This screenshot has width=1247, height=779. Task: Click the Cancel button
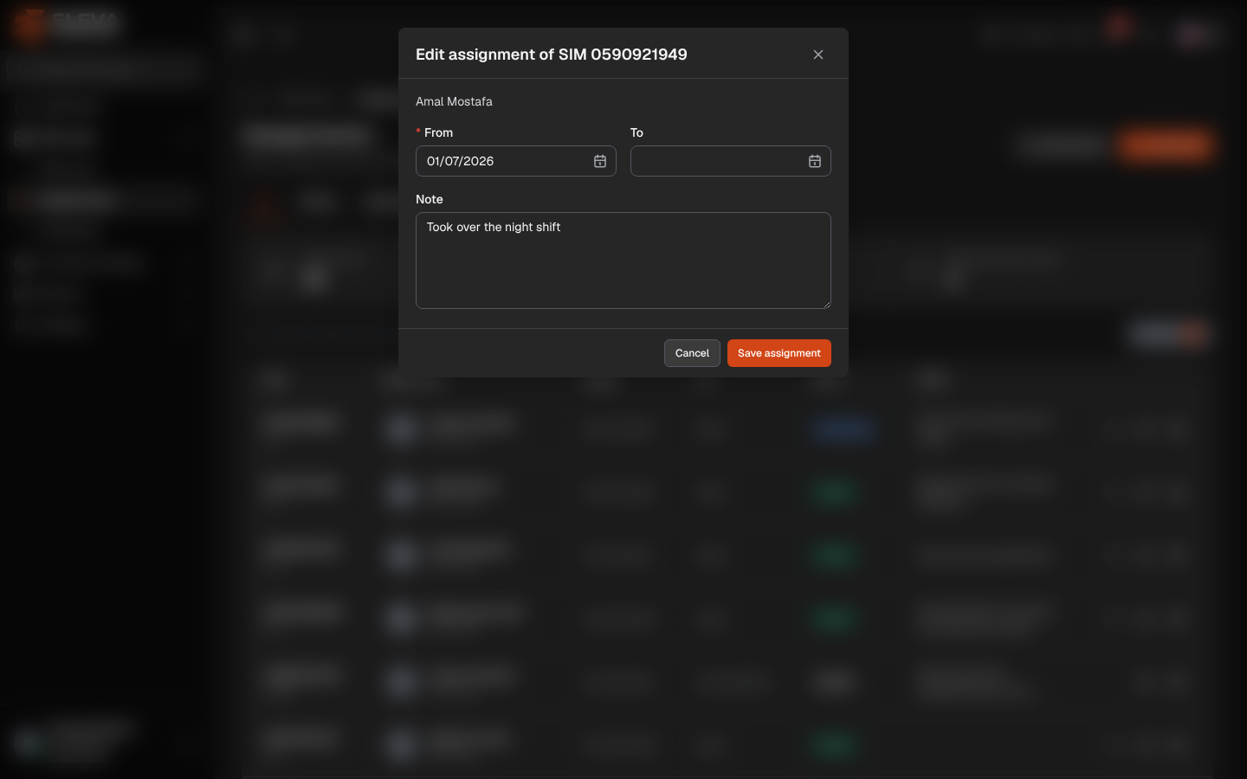tap(692, 353)
